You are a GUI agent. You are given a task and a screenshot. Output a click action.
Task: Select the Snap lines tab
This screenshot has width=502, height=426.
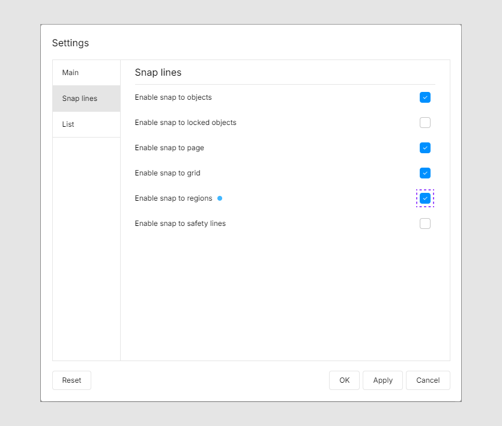tap(80, 99)
